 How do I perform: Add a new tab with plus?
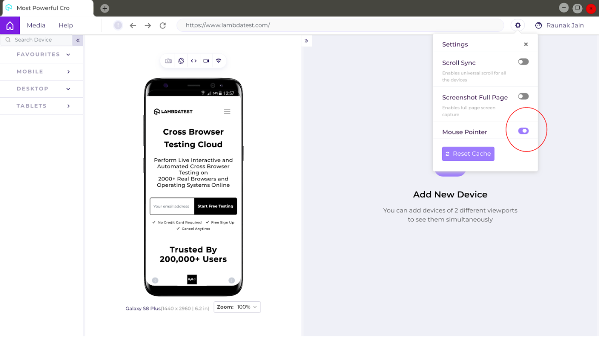tap(105, 8)
